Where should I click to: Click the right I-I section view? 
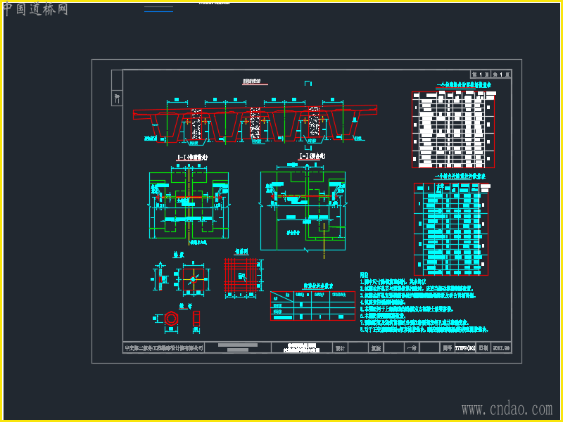(x=301, y=210)
